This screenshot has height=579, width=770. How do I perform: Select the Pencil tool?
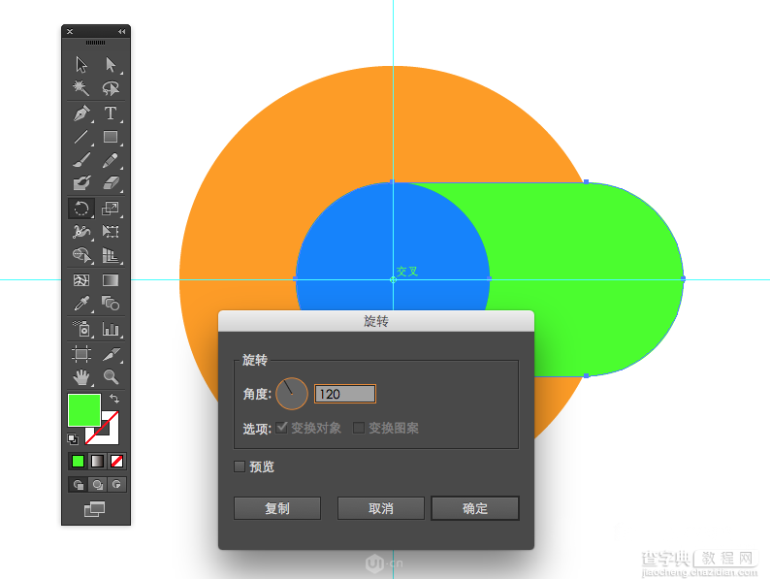111,160
